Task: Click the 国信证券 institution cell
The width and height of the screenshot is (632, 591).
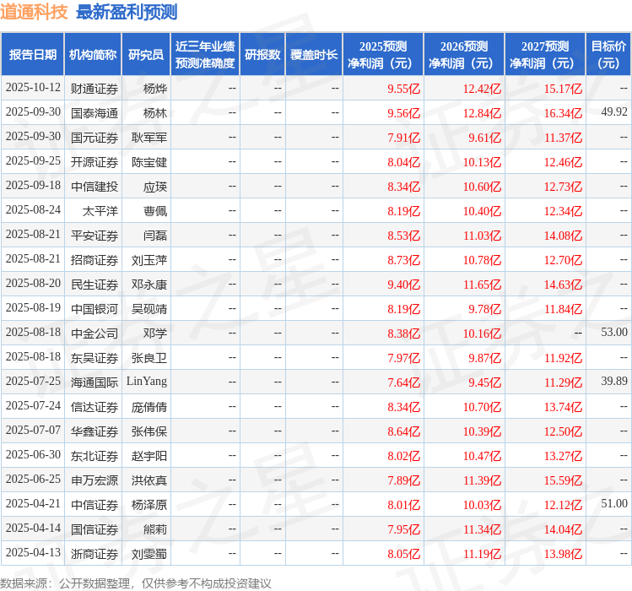Action: [x=95, y=529]
